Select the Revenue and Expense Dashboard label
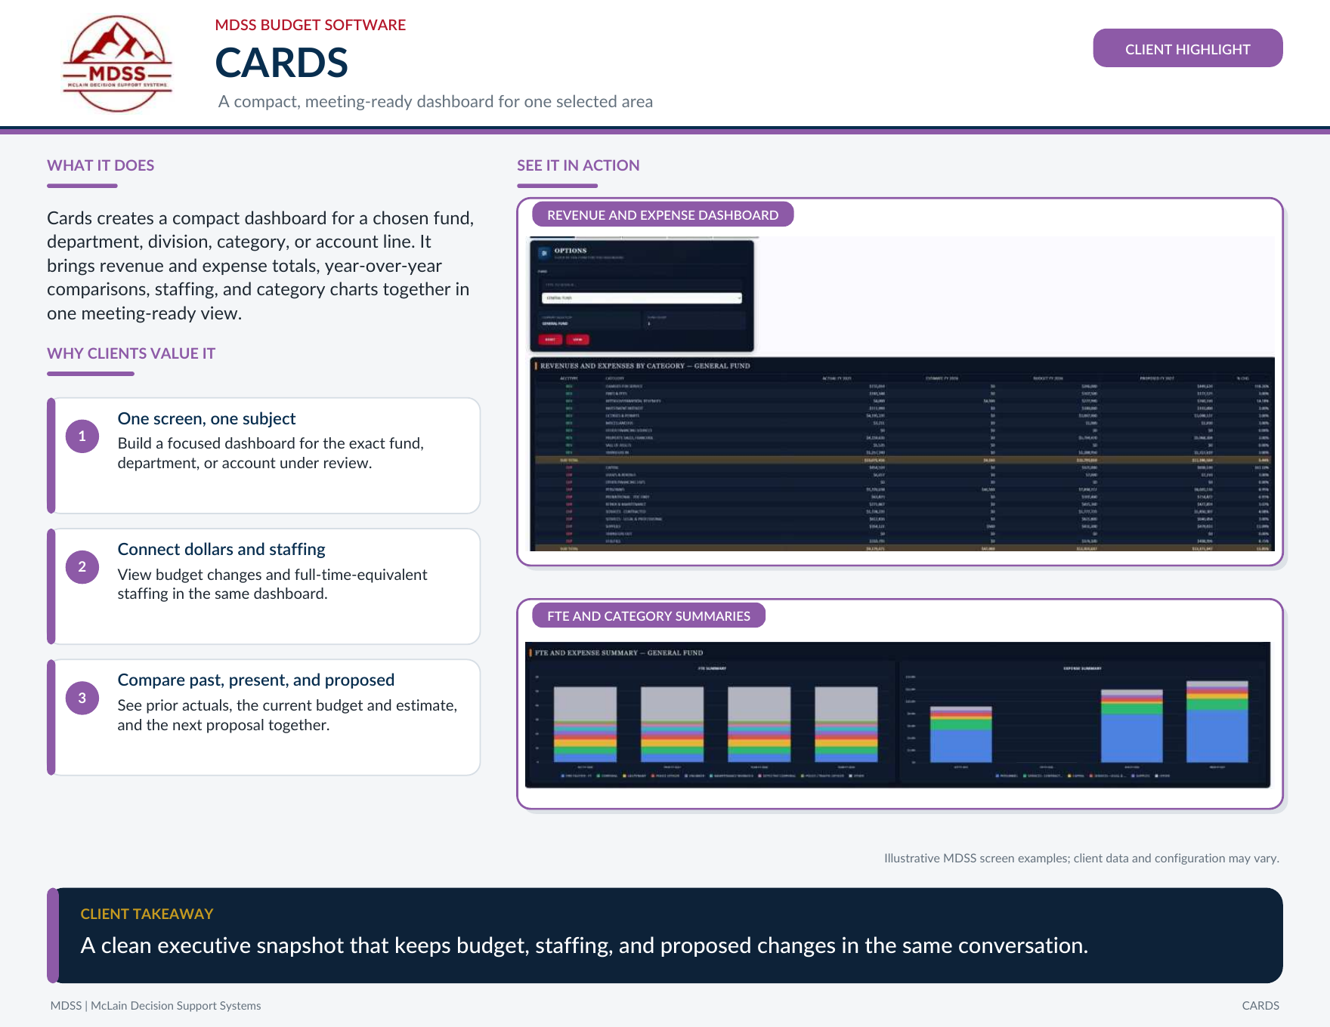The width and height of the screenshot is (1330, 1027). [x=663, y=214]
